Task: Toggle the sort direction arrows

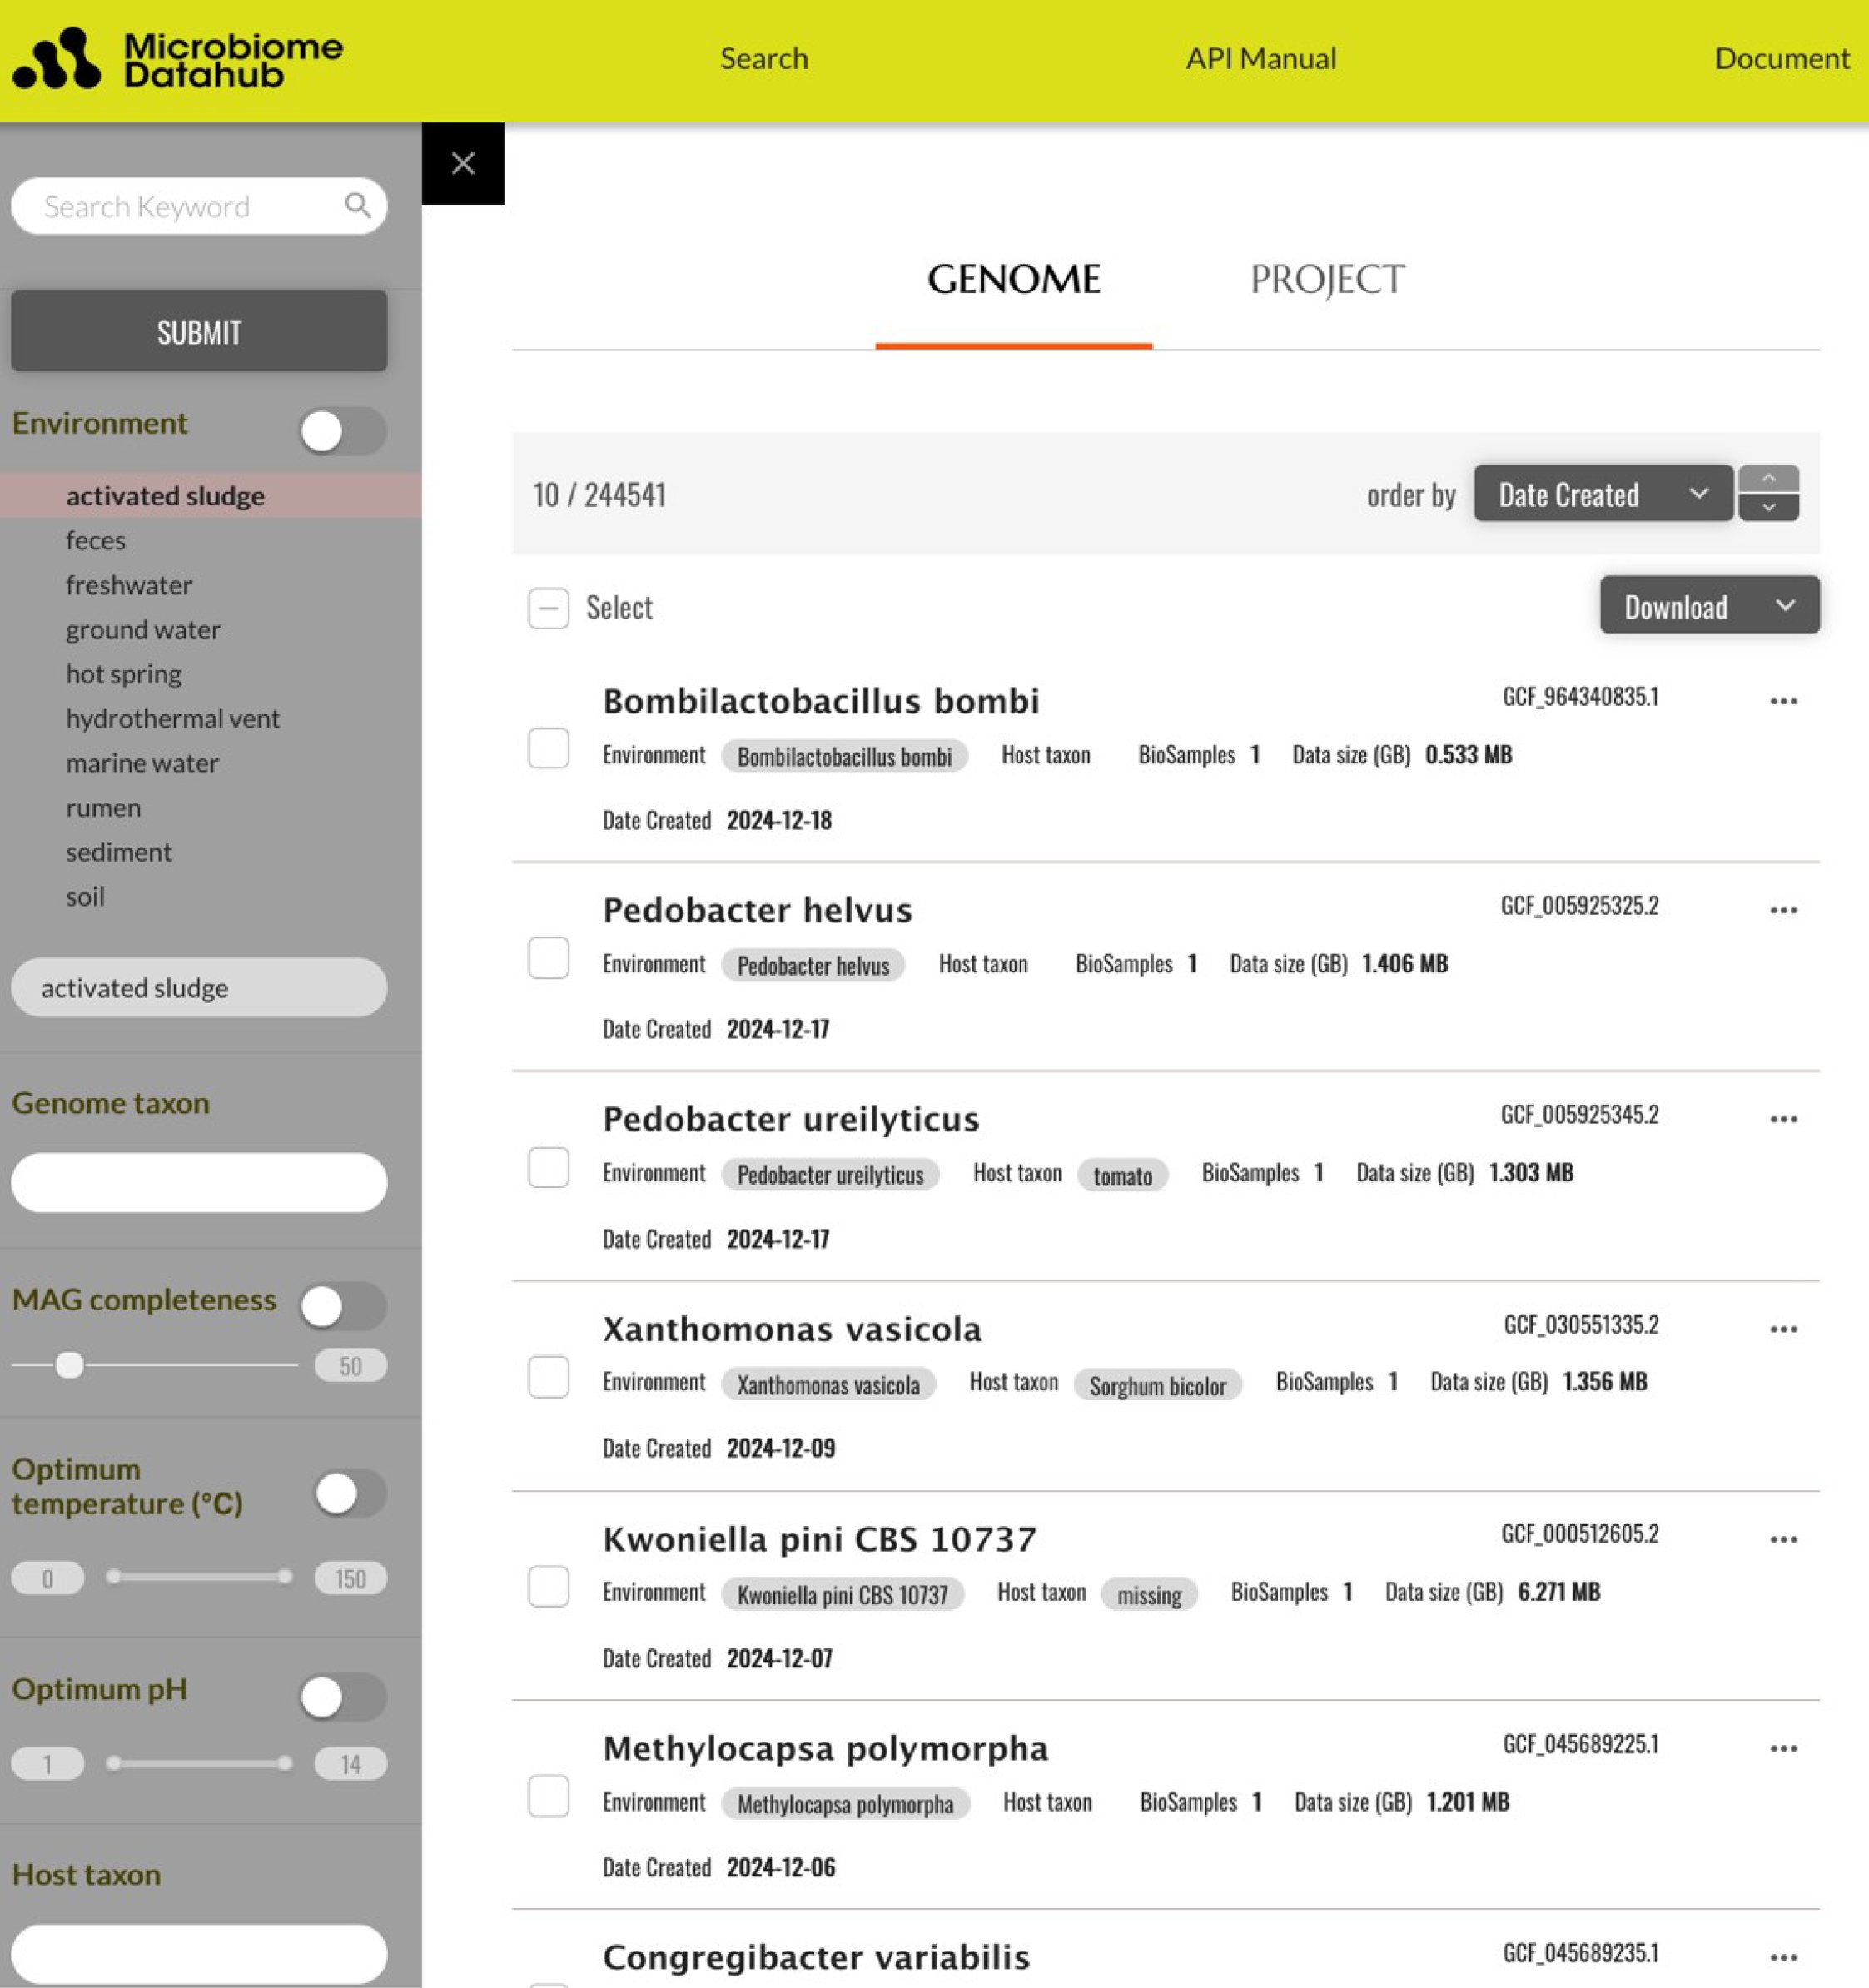Action: click(1768, 492)
